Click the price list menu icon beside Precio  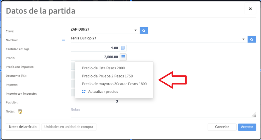(x=123, y=57)
